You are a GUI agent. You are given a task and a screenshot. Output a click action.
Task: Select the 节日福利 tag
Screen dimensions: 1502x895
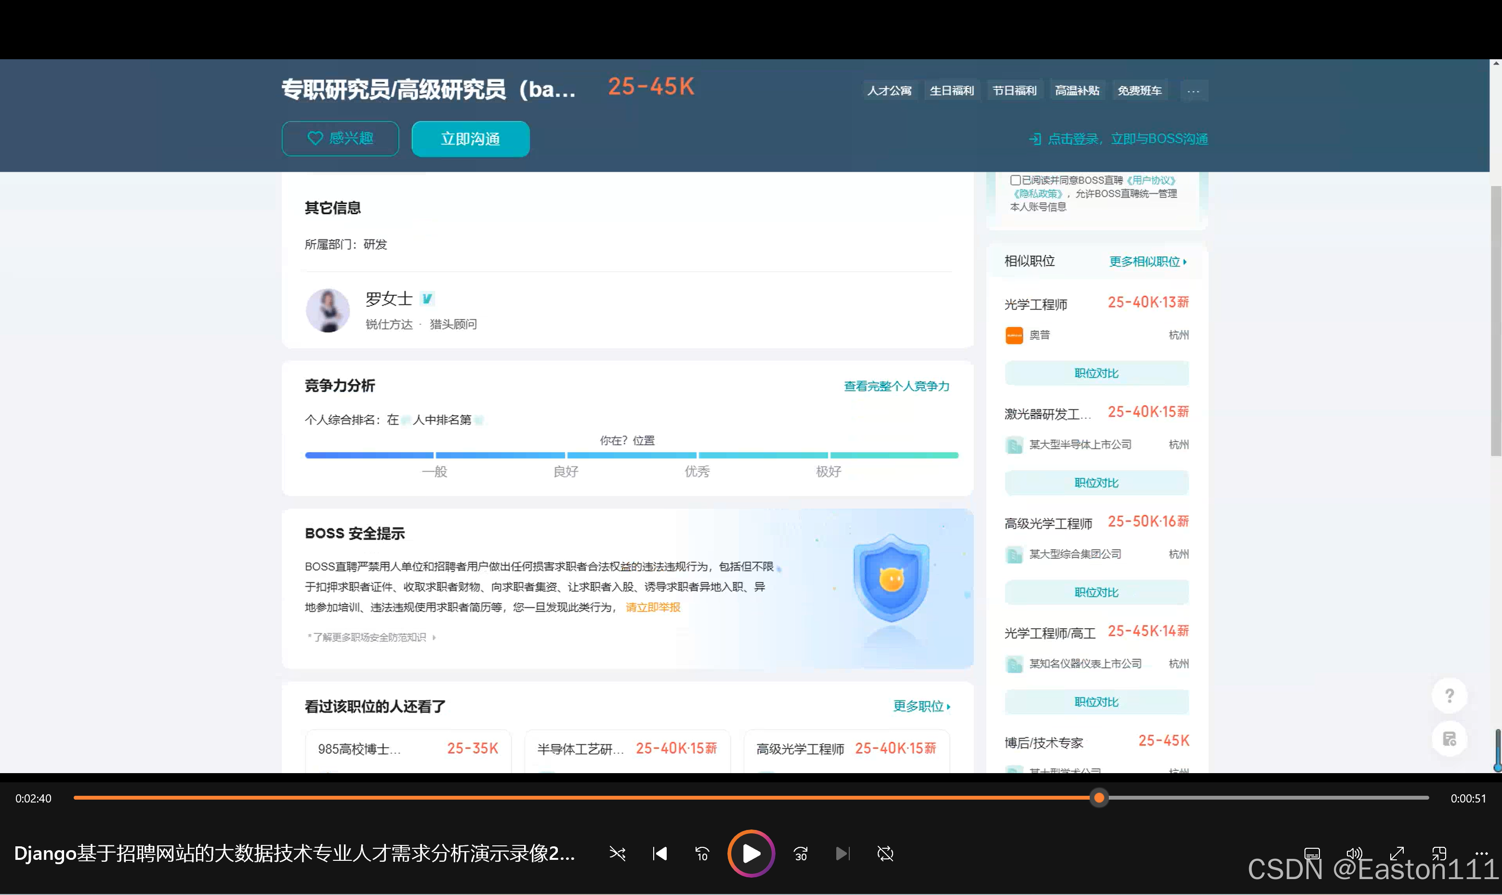click(x=1015, y=91)
